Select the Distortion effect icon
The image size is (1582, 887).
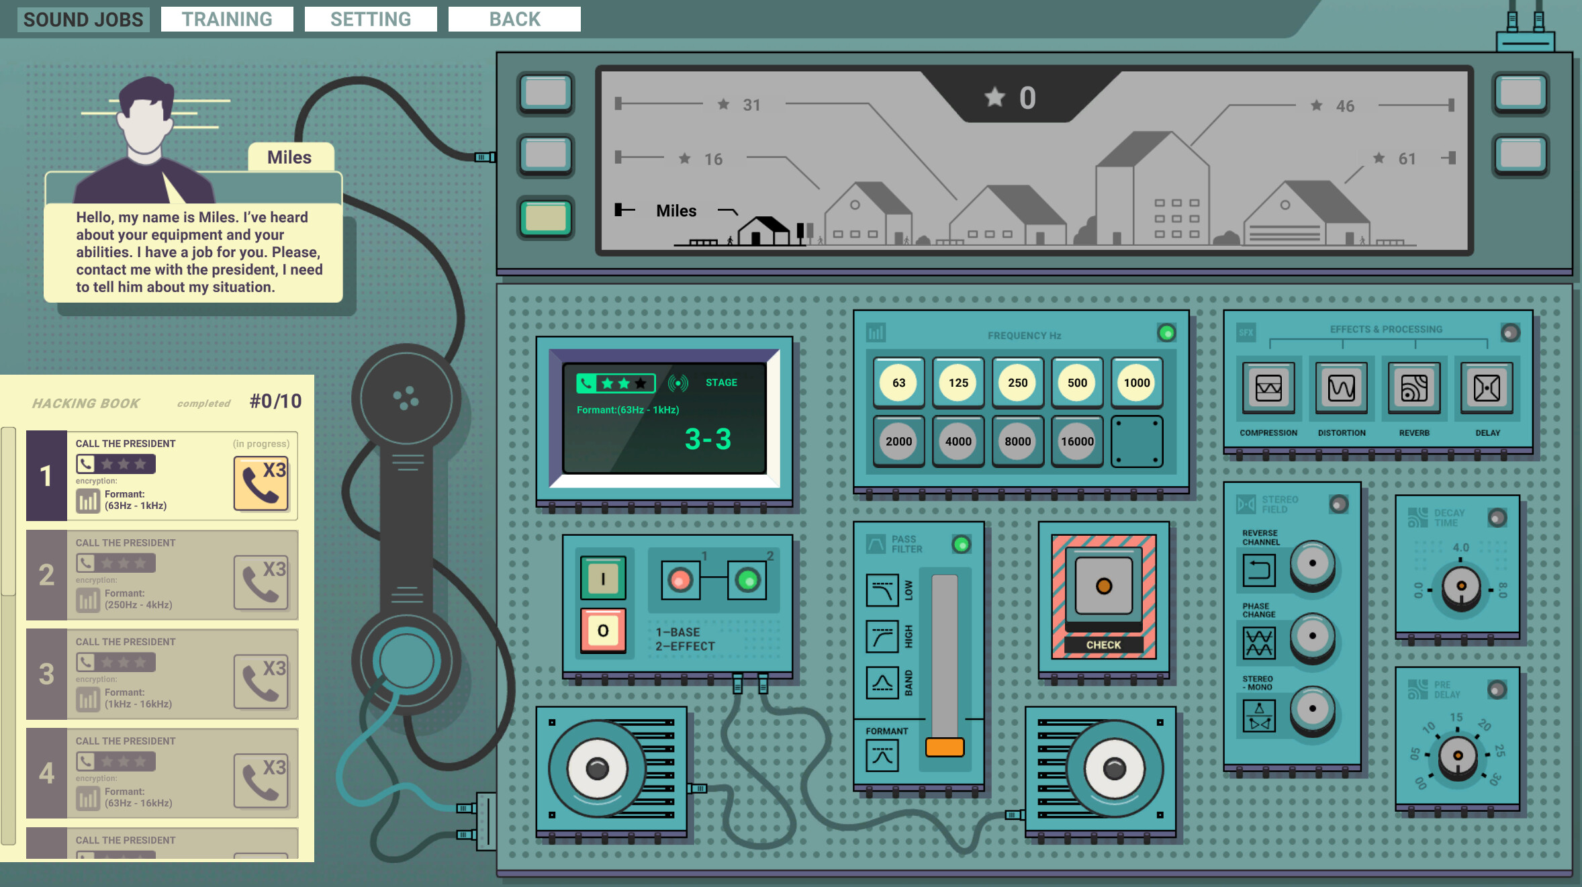(x=1342, y=387)
